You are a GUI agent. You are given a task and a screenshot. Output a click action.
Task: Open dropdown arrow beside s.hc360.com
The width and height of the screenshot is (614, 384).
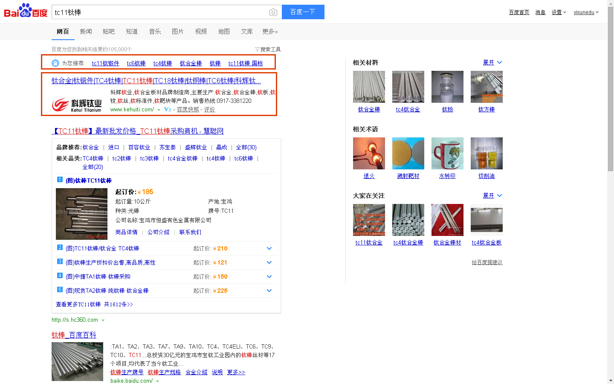[x=103, y=320]
